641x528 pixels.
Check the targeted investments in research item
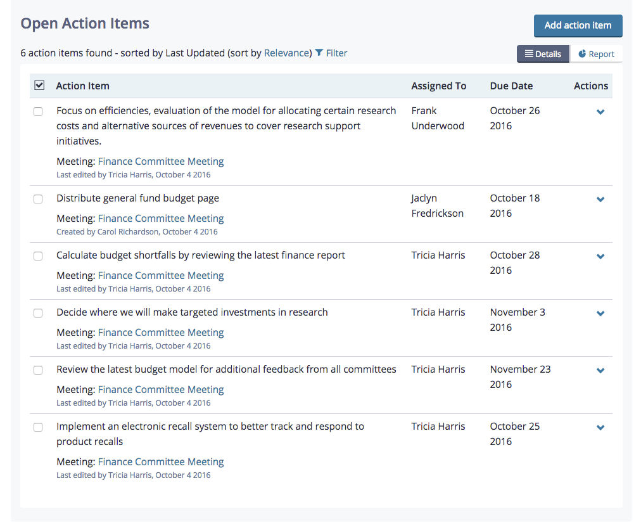point(37,313)
